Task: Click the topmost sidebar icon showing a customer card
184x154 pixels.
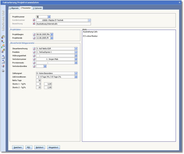Action: pos(3,37)
